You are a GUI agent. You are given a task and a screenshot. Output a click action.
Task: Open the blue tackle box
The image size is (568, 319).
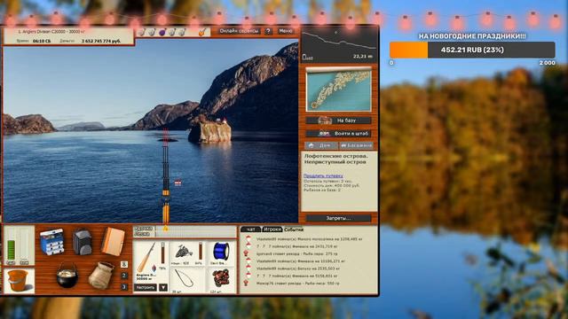51,242
